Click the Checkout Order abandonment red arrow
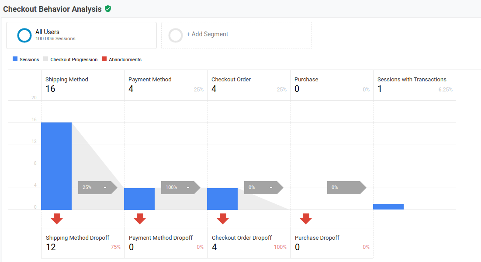Image resolution: width=481 pixels, height=262 pixels. point(223,218)
